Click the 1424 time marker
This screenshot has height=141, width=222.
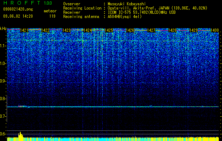88,30
